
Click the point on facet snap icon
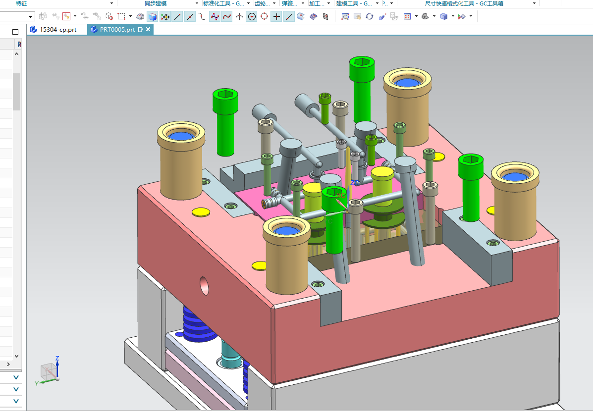click(313, 17)
